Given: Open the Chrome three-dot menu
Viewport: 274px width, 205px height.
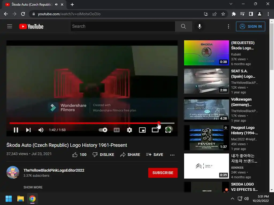Looking at the screenshot, I should 268,14.
